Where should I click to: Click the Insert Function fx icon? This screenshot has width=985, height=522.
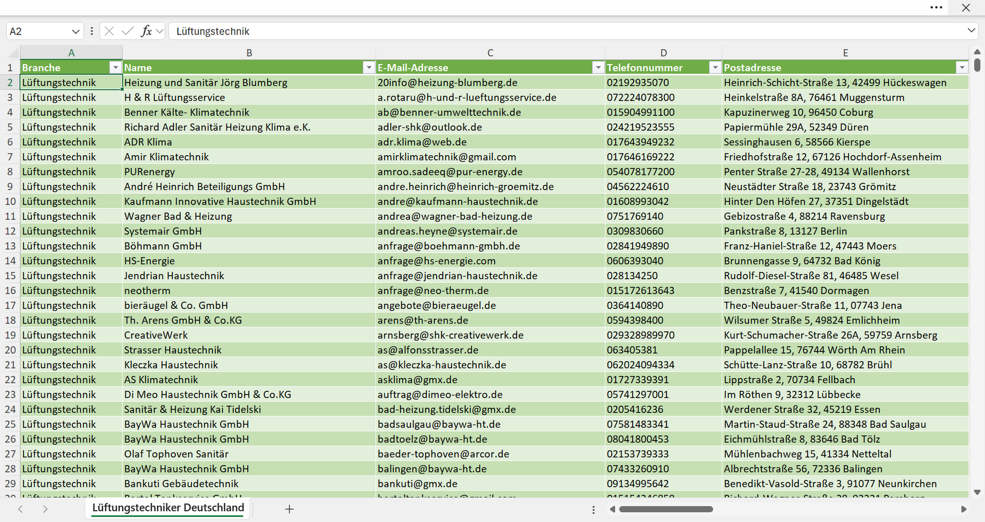146,31
